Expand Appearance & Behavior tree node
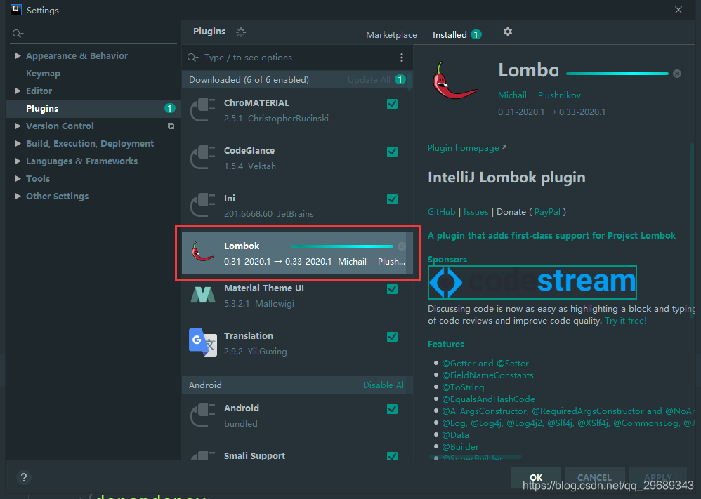The height and width of the screenshot is (499, 701). point(18,55)
